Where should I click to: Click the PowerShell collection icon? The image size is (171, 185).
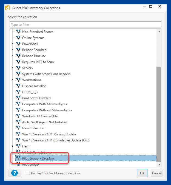coord(18,44)
